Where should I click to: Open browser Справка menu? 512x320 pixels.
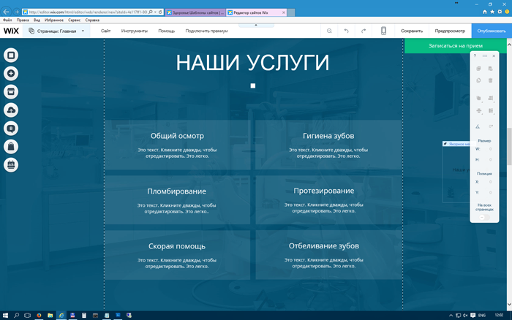[x=92, y=20]
